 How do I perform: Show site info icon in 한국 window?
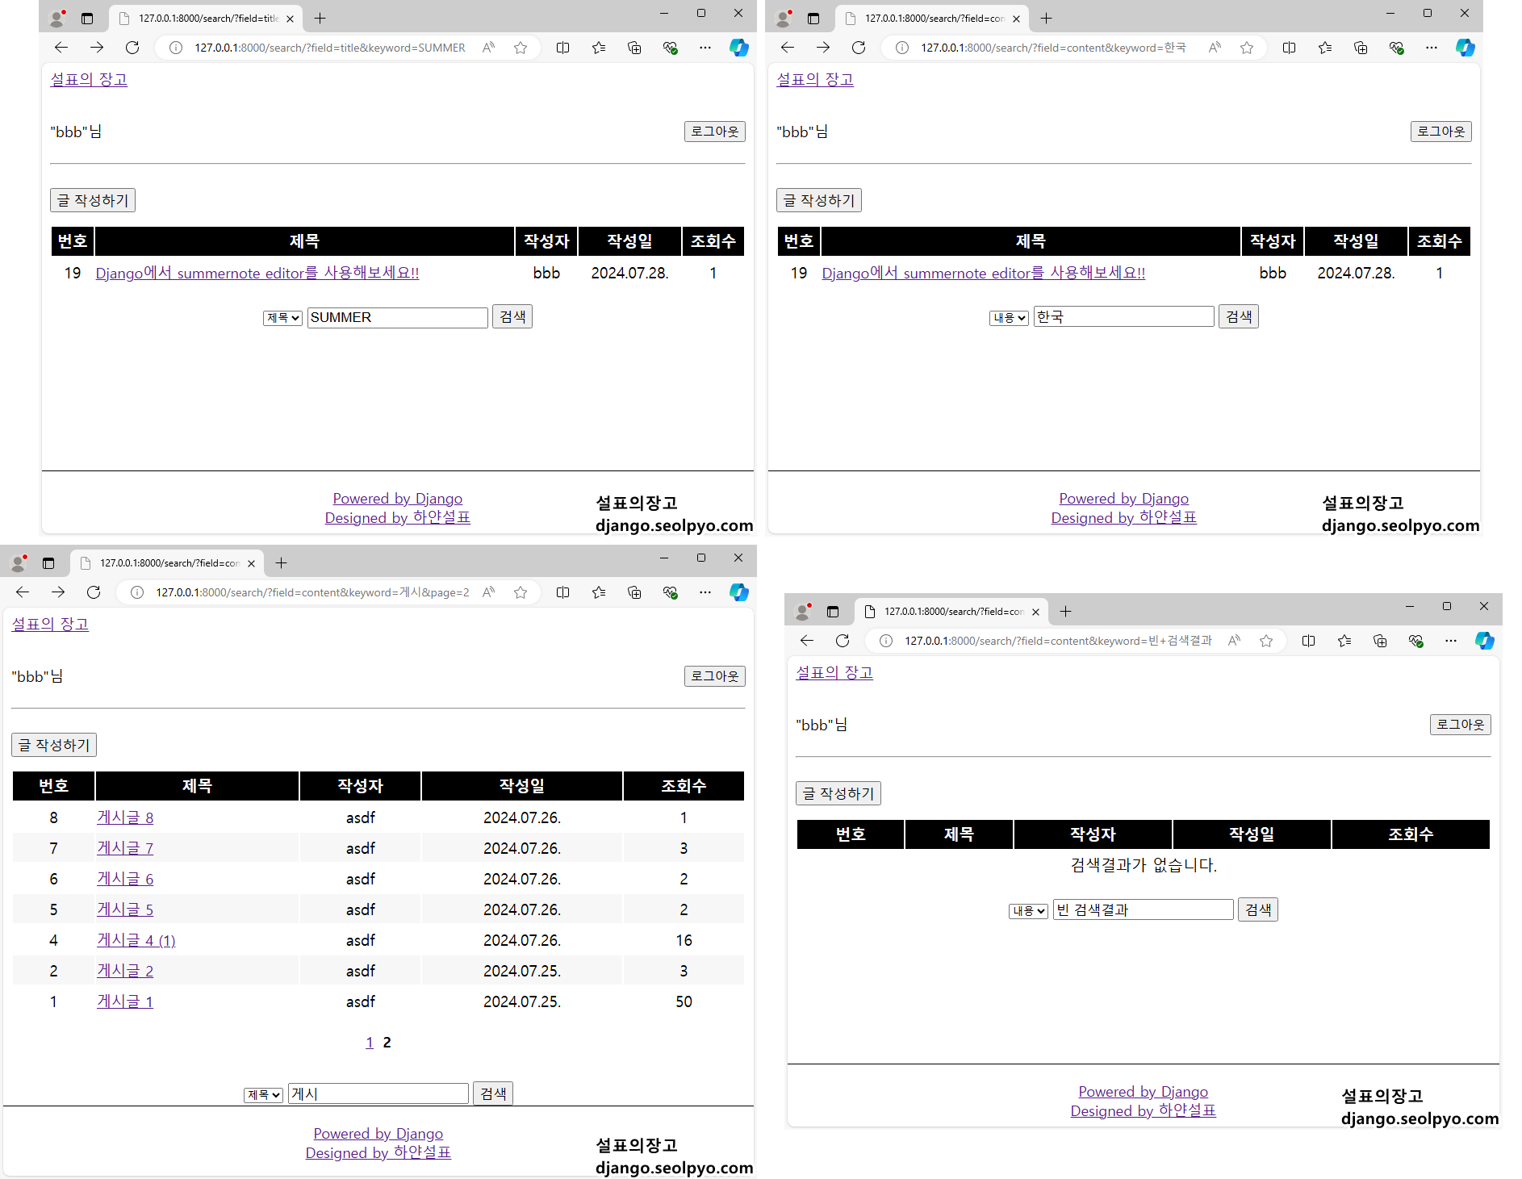pyautogui.click(x=902, y=48)
